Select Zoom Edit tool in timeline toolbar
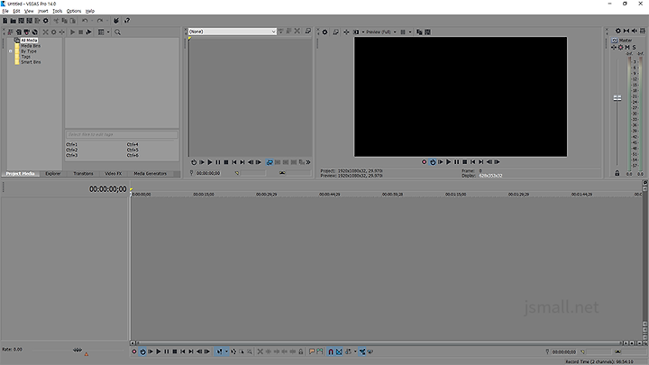This screenshot has height=365, width=649. [x=250, y=351]
